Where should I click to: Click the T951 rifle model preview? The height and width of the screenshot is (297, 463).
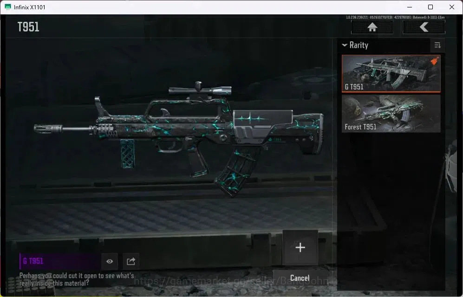tap(179, 139)
